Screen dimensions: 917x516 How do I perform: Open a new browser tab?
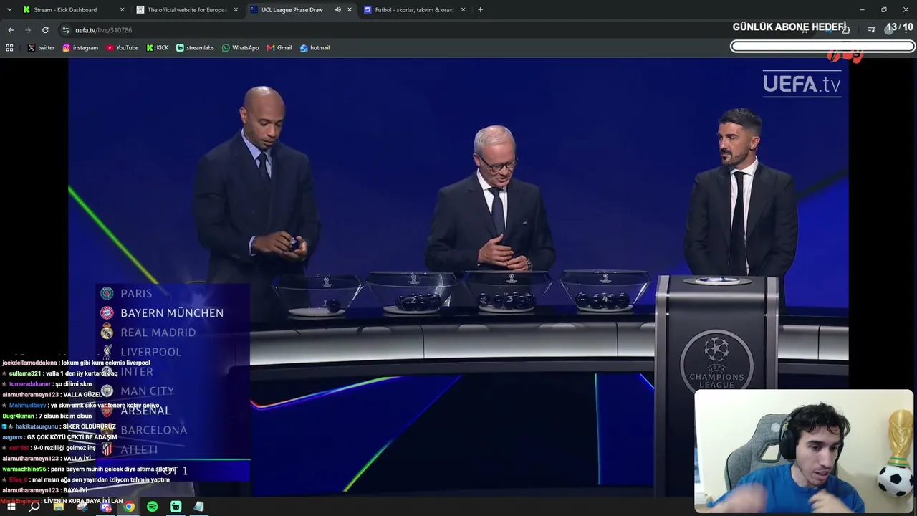[480, 10]
